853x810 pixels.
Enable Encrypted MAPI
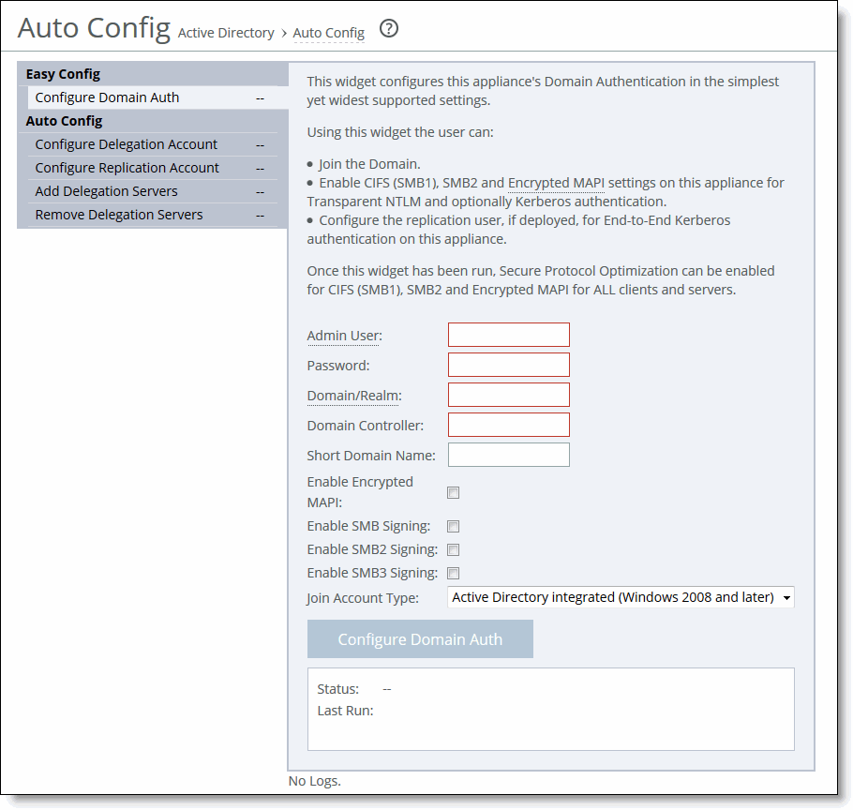pyautogui.click(x=454, y=491)
